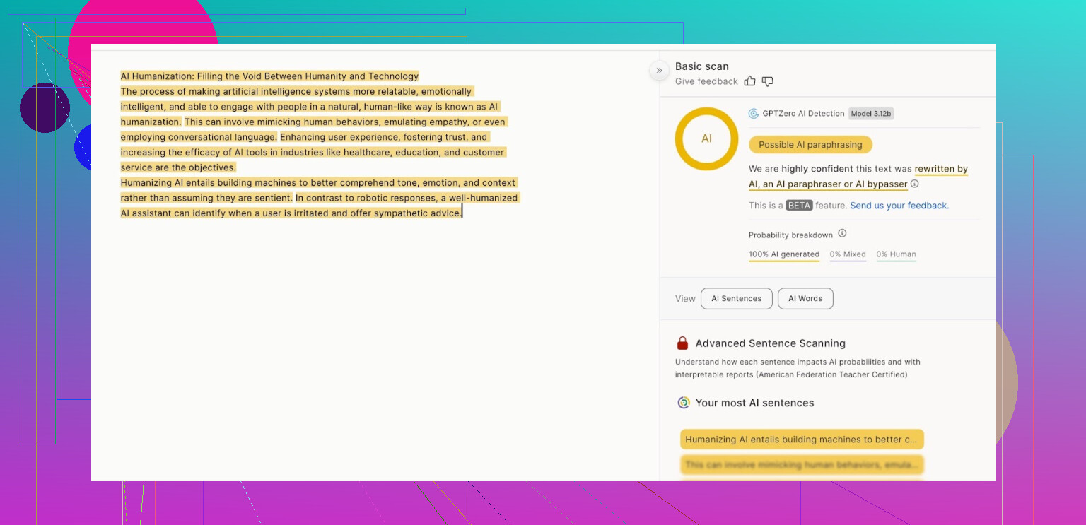
Task: Open the 'Send us your feedback' link
Action: click(899, 206)
